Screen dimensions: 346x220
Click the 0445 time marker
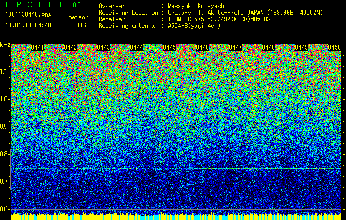click(x=169, y=47)
